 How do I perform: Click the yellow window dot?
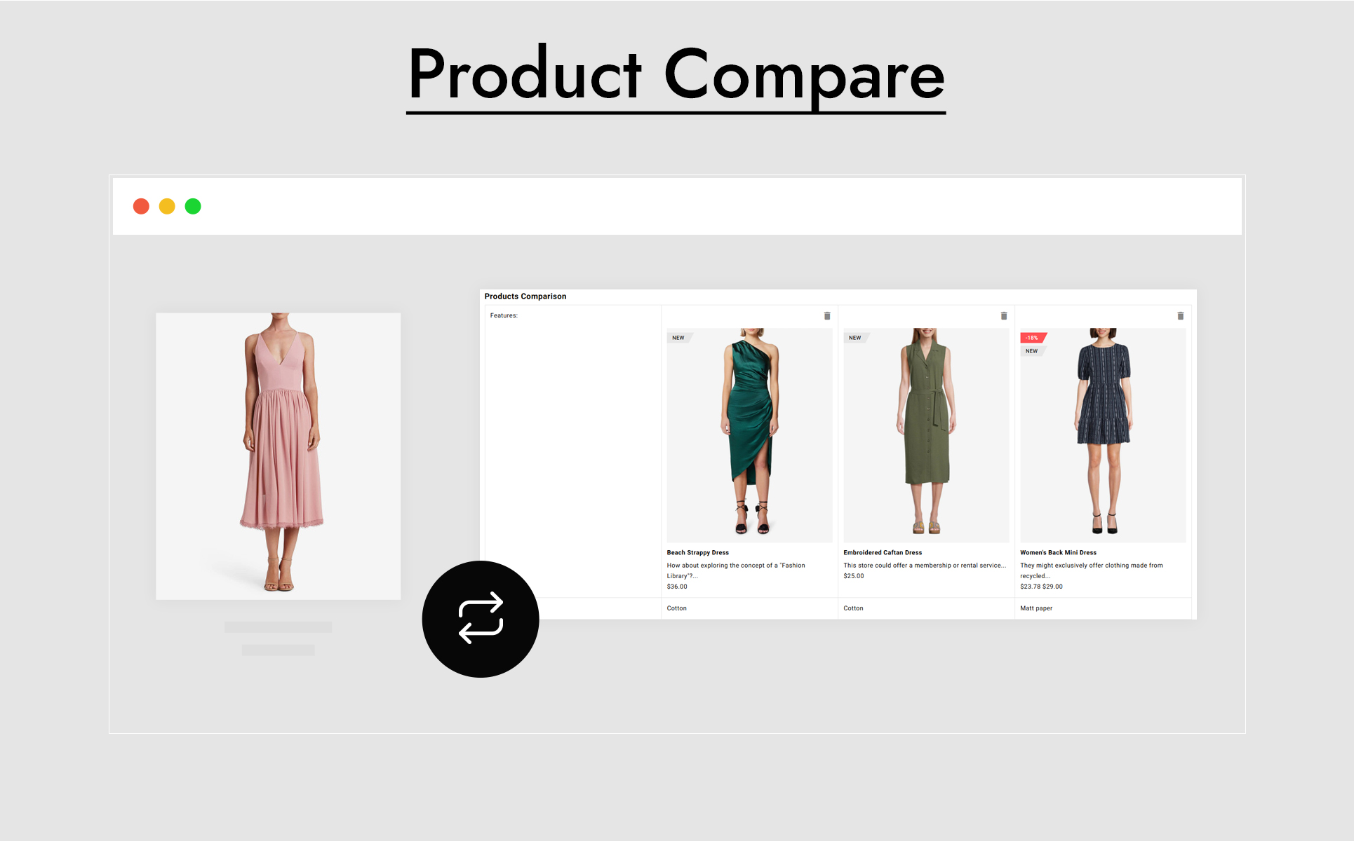click(x=167, y=206)
